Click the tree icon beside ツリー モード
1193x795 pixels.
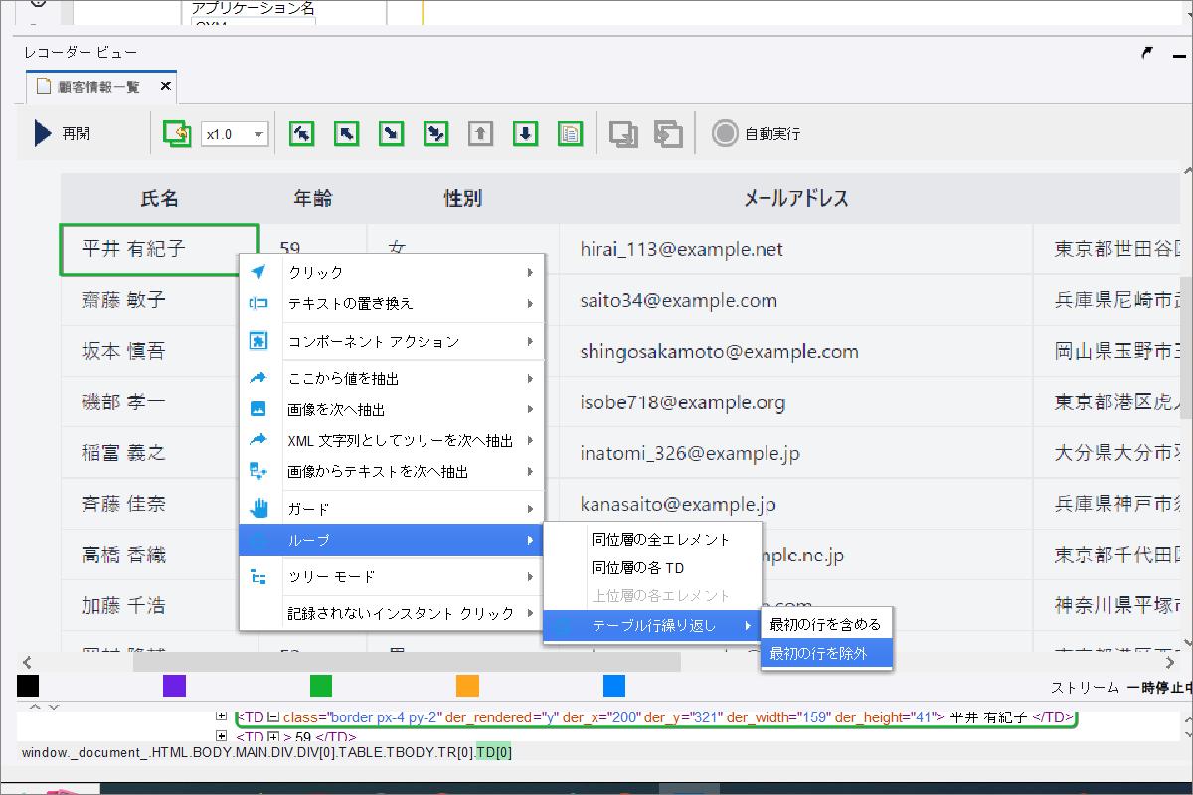258,577
